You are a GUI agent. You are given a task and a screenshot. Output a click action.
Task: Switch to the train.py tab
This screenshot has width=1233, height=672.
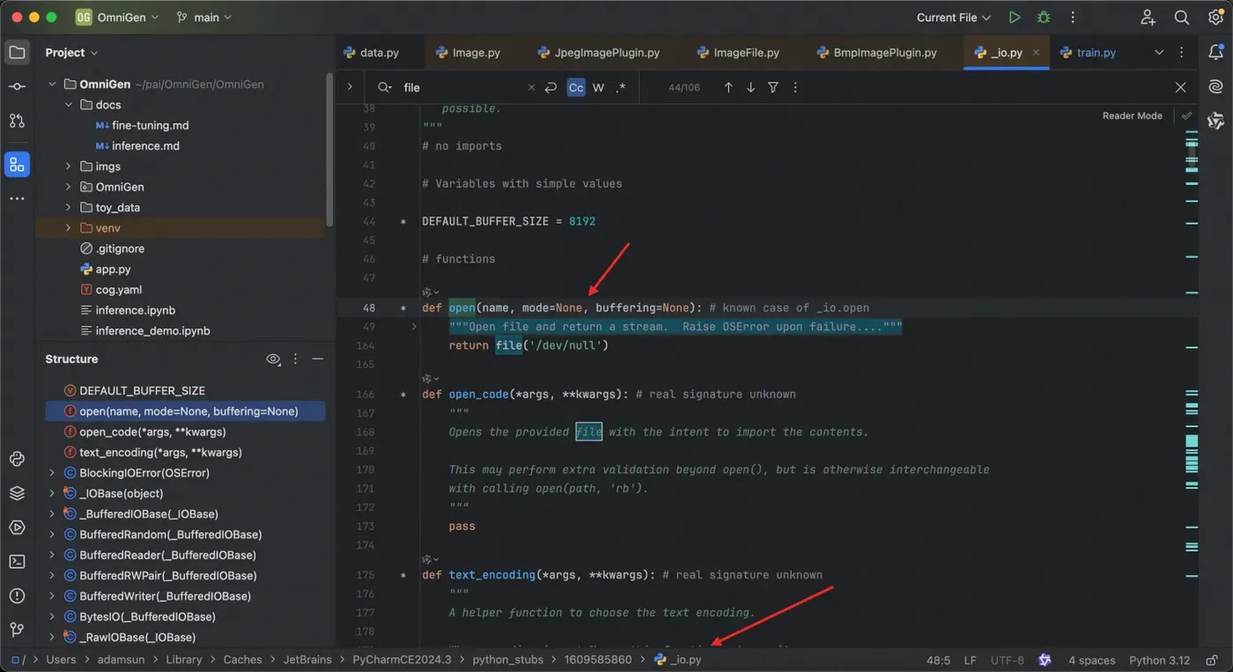click(1088, 53)
